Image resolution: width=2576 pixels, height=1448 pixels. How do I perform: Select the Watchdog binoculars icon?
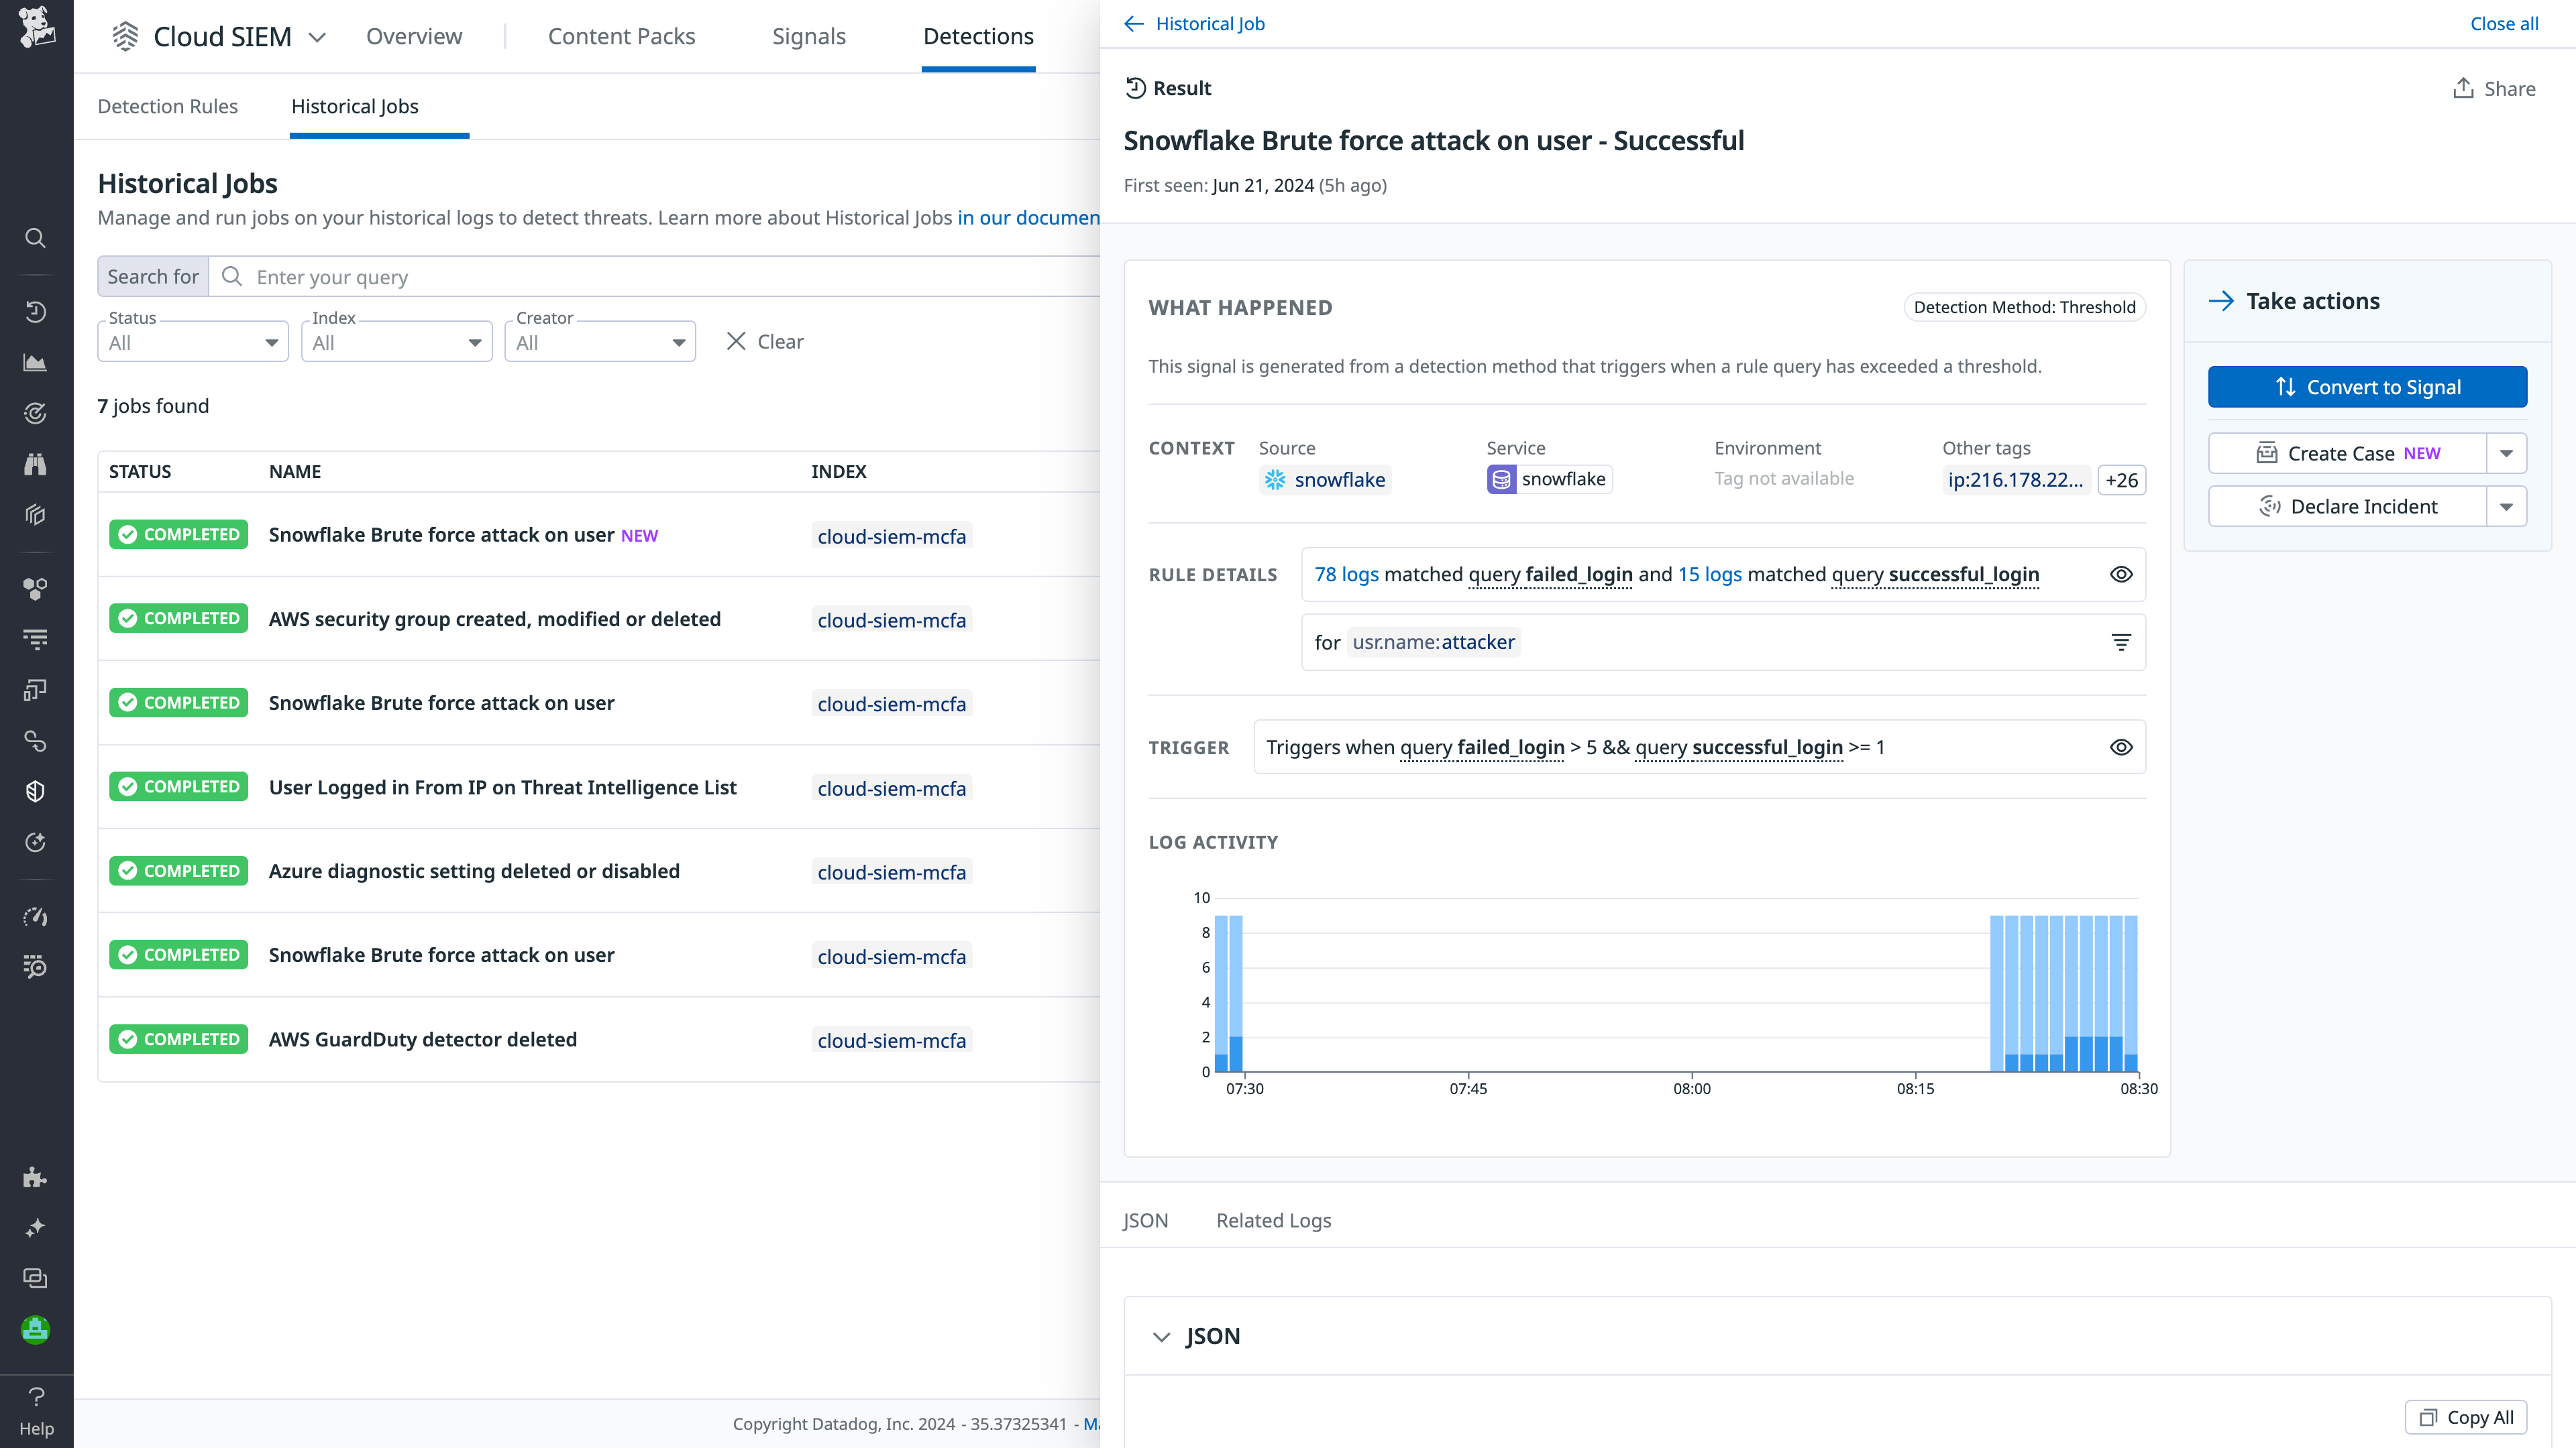[x=36, y=463]
